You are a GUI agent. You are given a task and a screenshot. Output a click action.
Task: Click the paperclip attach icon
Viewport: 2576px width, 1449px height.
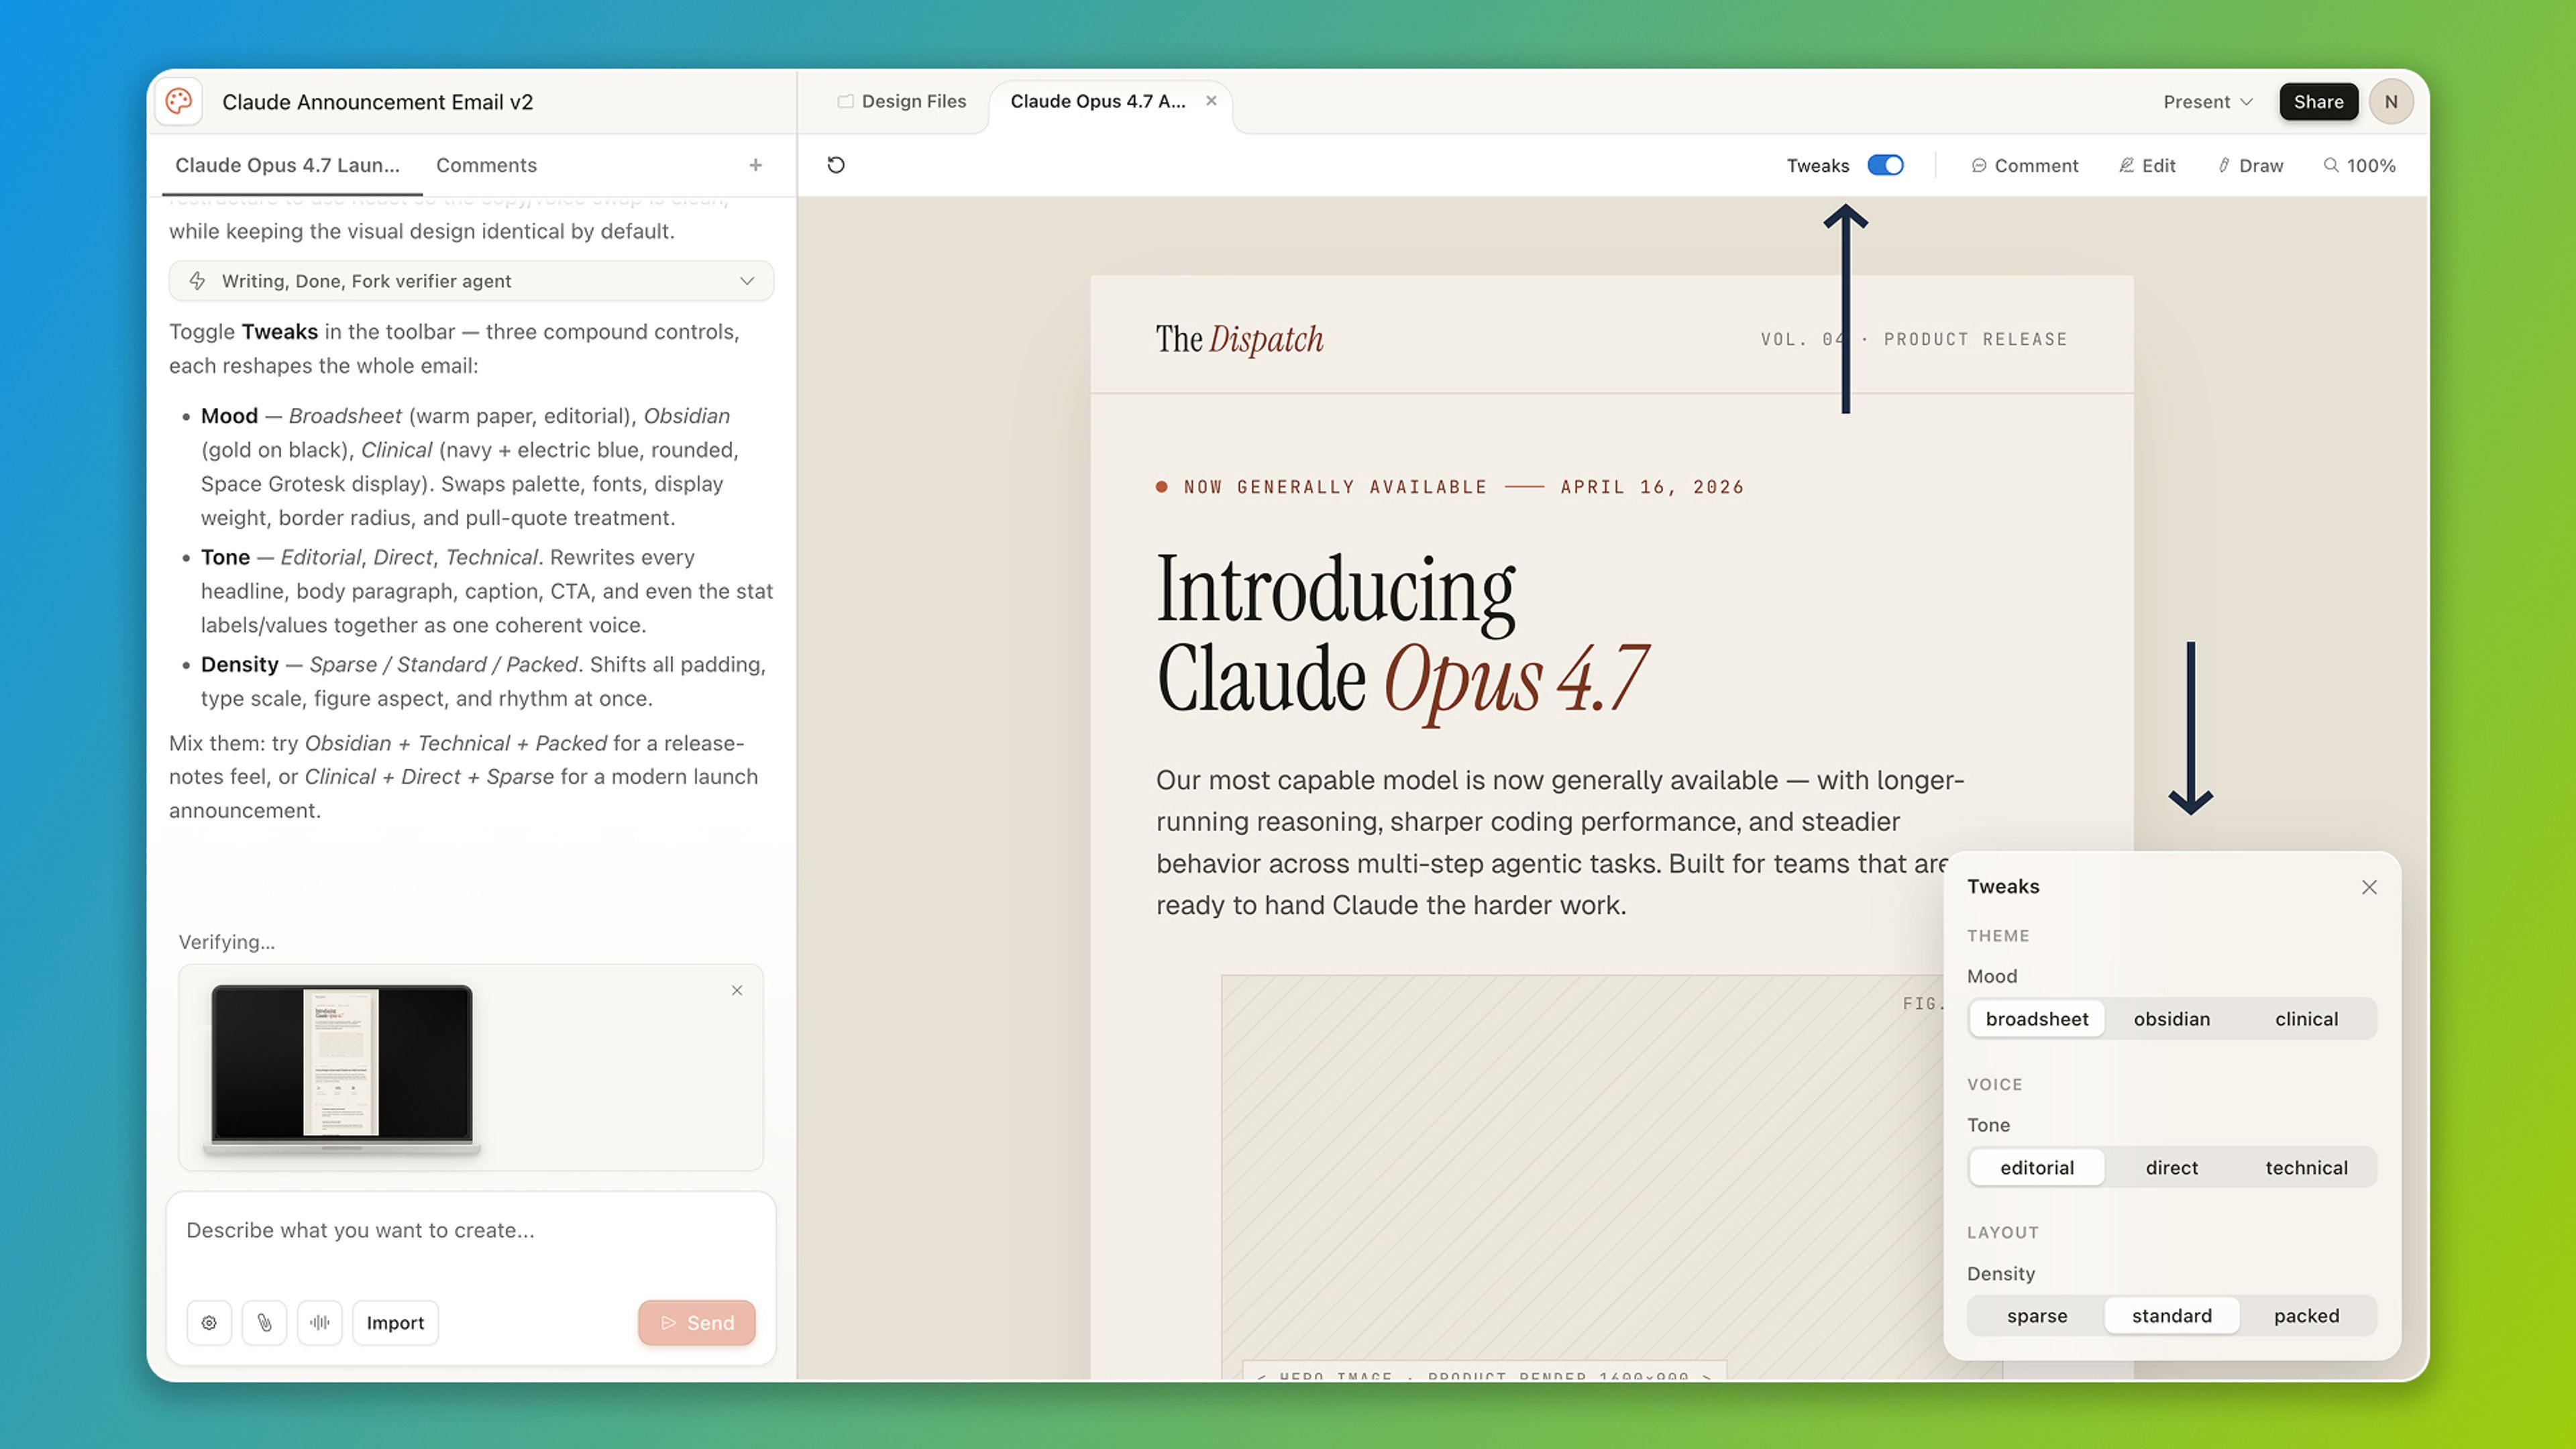pyautogui.click(x=265, y=1323)
